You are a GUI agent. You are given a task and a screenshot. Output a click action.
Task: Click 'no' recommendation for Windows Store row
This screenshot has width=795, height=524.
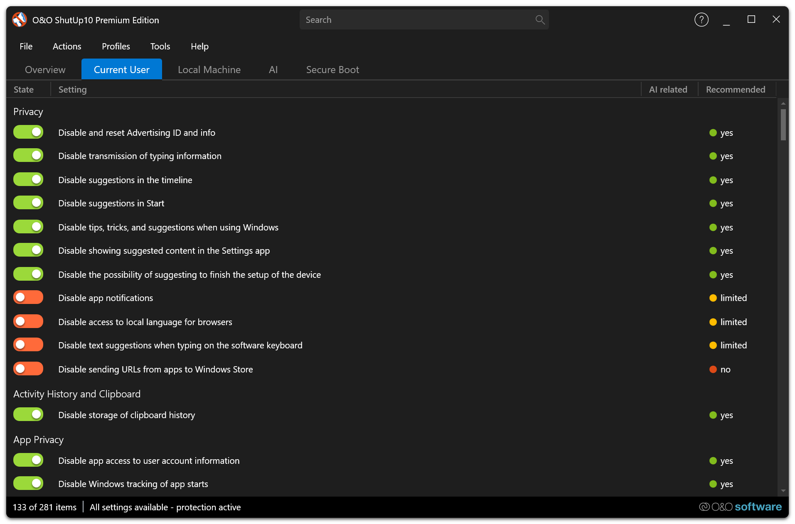point(725,369)
